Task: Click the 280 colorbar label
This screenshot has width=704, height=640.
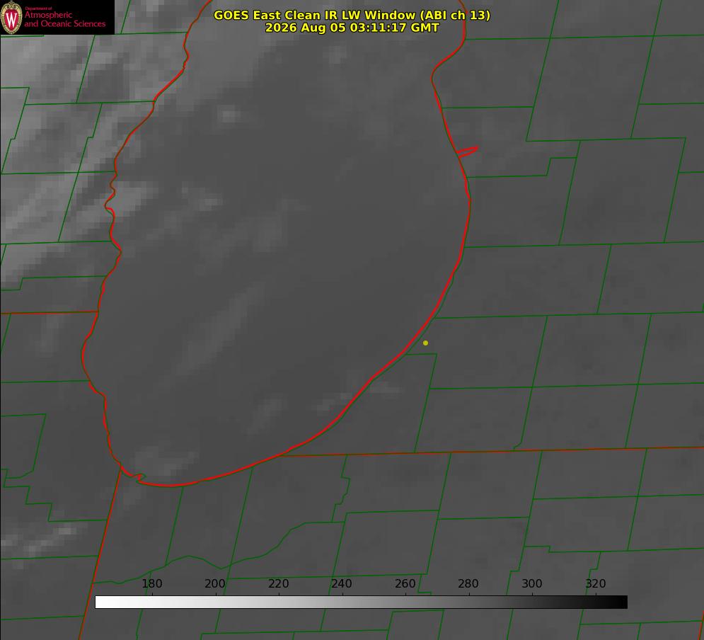Action: pos(468,583)
